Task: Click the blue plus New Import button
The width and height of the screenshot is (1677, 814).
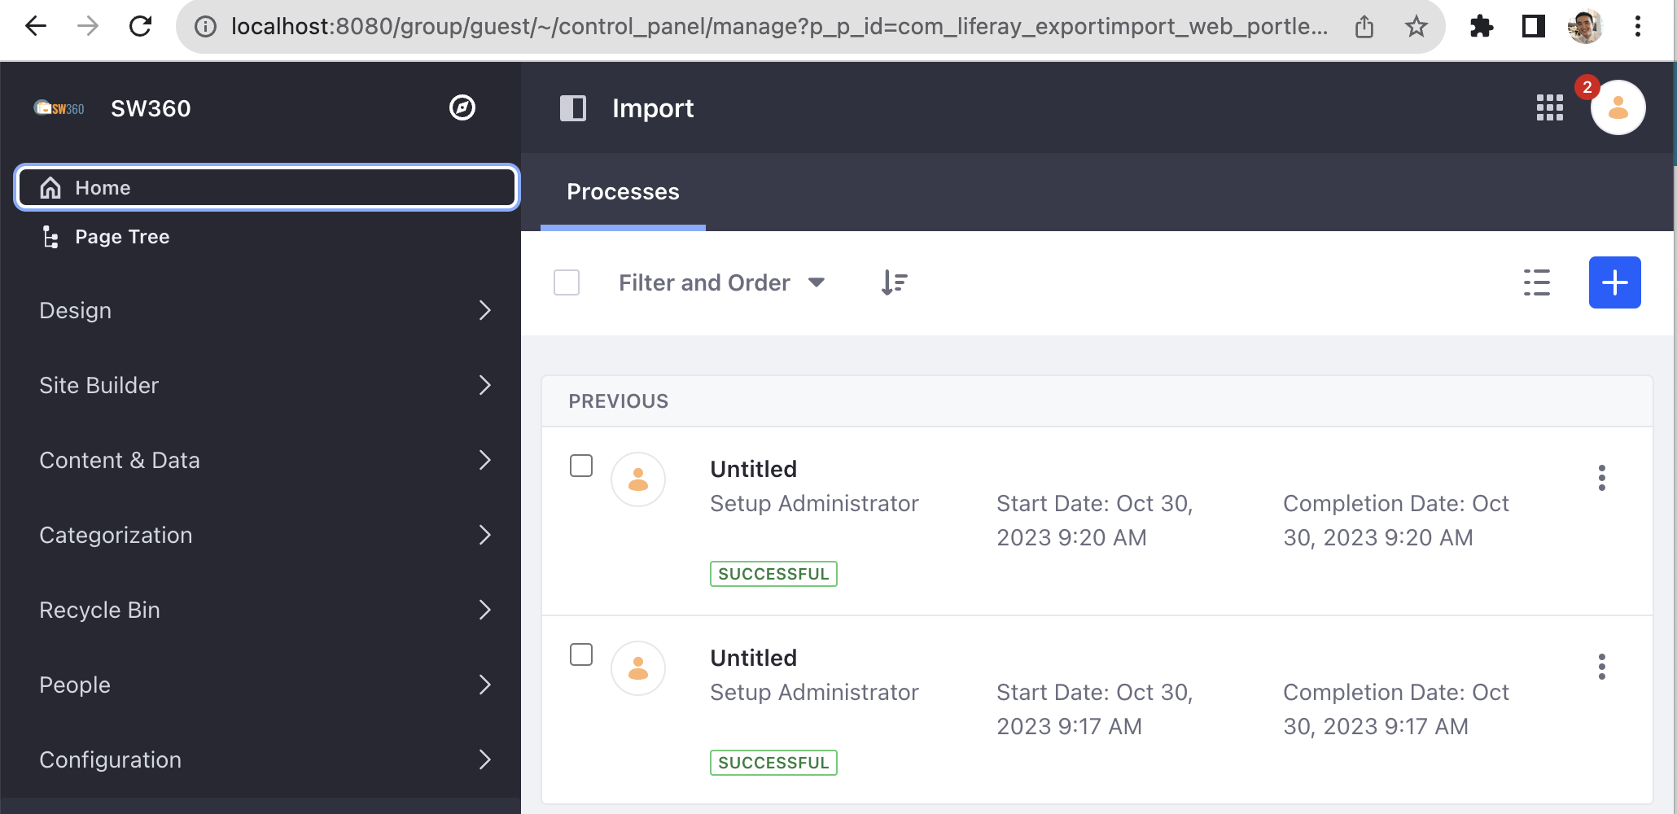Action: [1614, 282]
